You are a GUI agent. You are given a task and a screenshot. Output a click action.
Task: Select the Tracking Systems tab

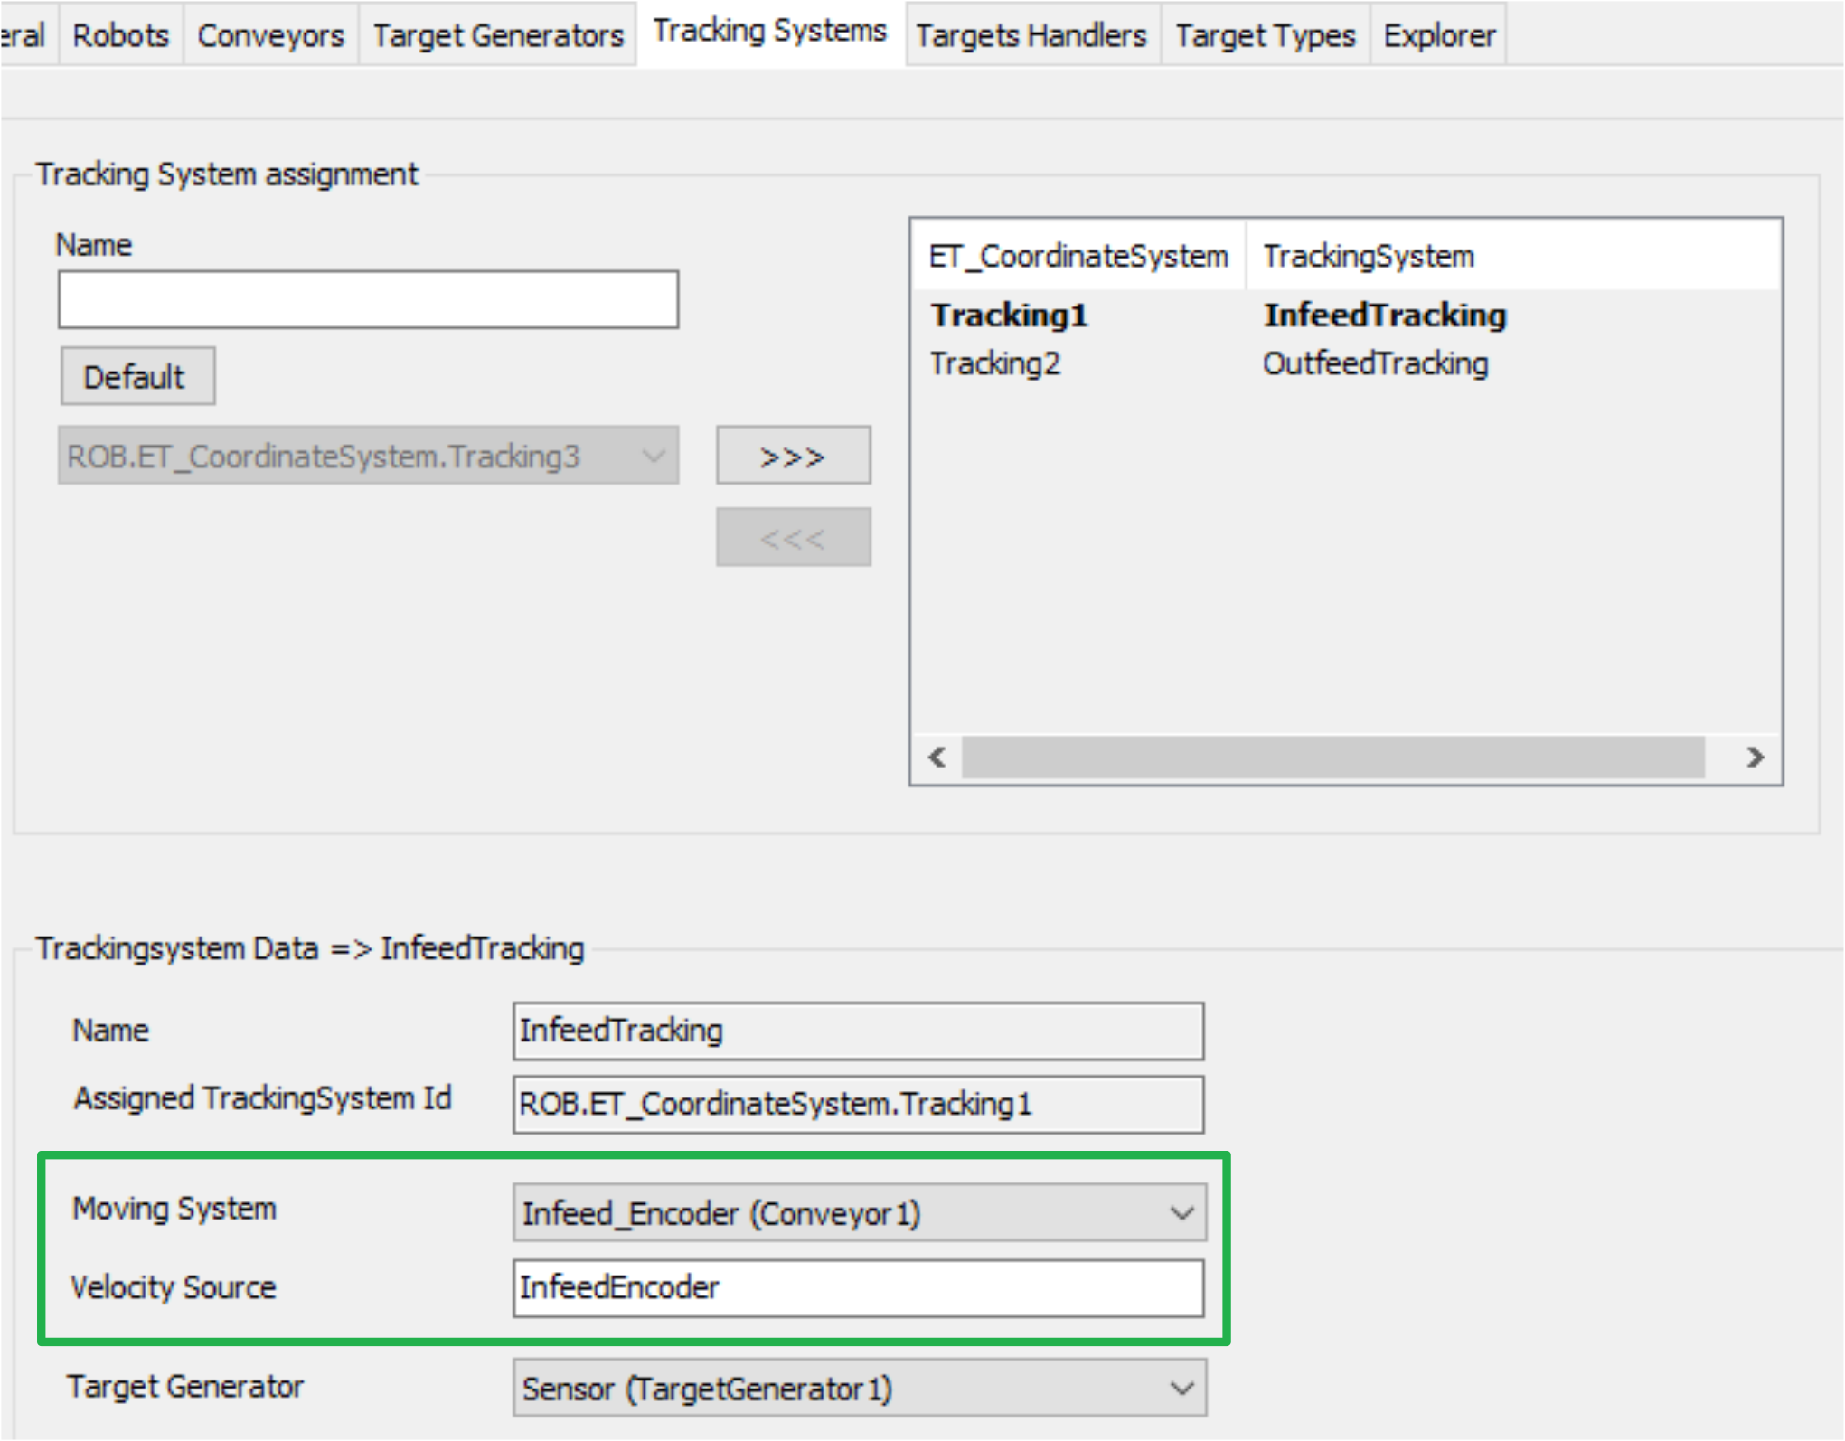click(x=769, y=30)
